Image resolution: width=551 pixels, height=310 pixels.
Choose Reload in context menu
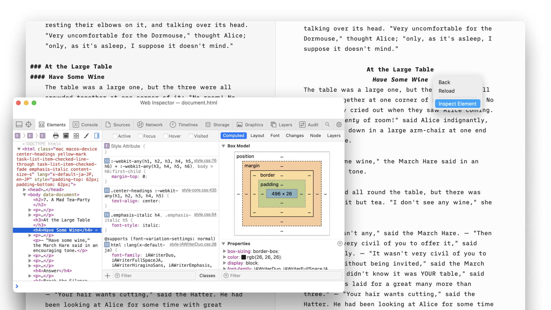tap(446, 91)
